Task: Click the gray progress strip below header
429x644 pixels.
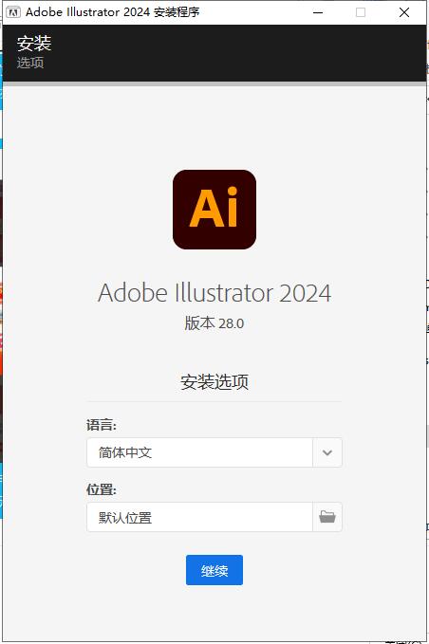Action: pos(214,83)
